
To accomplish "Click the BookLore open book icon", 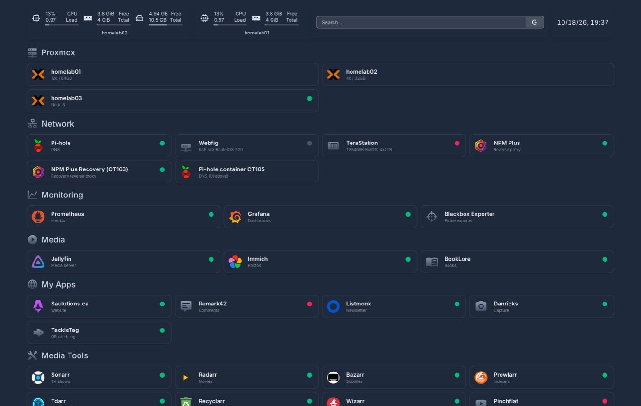I will coord(432,262).
